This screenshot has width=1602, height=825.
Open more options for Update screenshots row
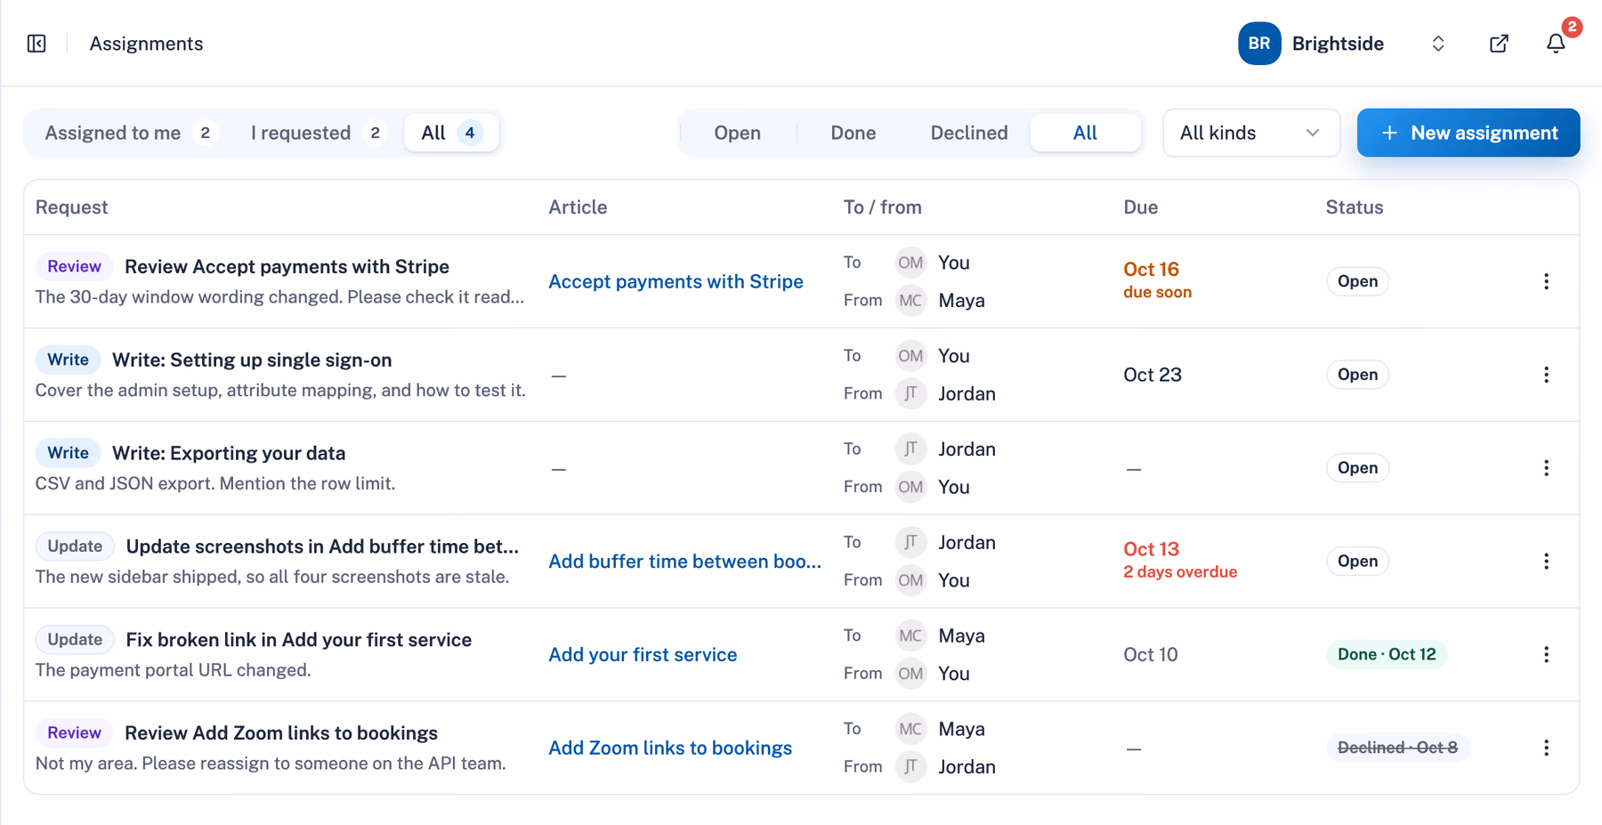pos(1546,562)
